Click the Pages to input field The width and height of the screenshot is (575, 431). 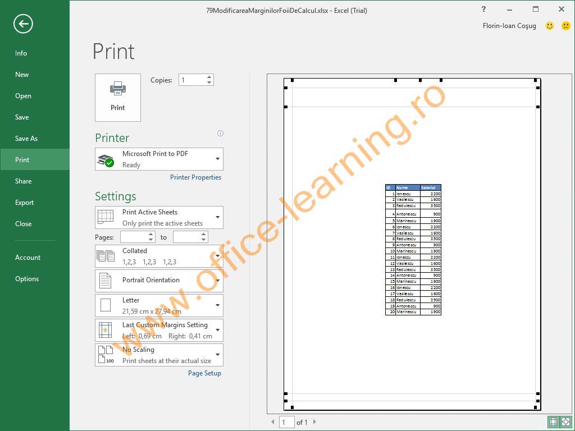tap(186, 237)
